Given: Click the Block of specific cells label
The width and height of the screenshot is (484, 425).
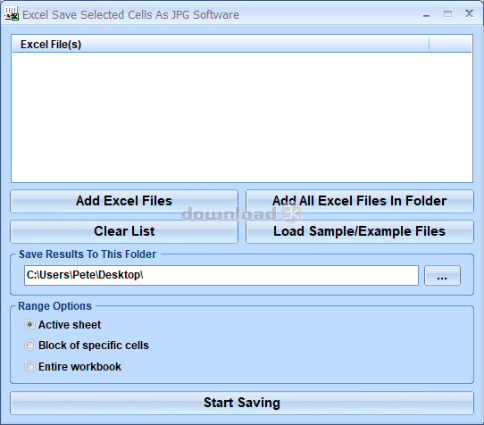Looking at the screenshot, I should (94, 346).
